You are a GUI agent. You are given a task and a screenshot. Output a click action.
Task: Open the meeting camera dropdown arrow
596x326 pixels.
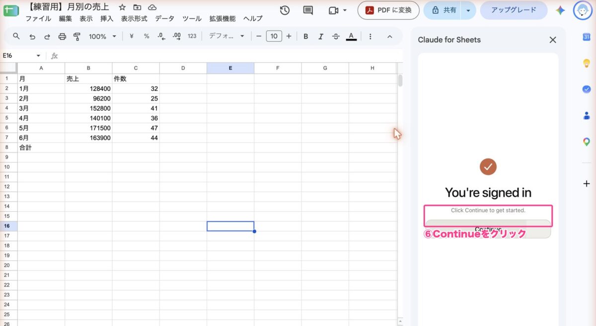345,10
